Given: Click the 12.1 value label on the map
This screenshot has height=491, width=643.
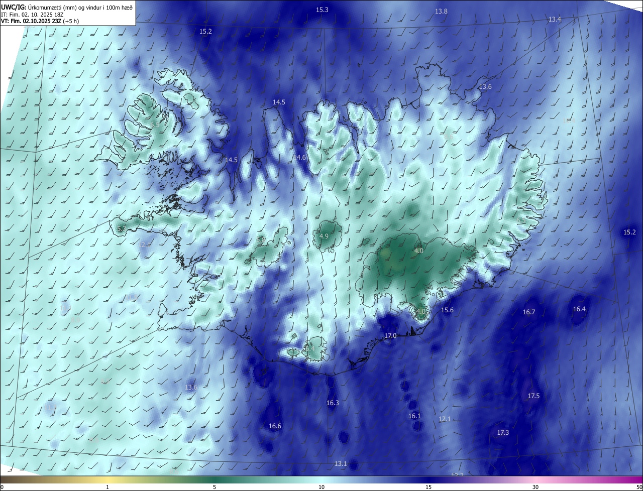Looking at the screenshot, I should [445, 419].
